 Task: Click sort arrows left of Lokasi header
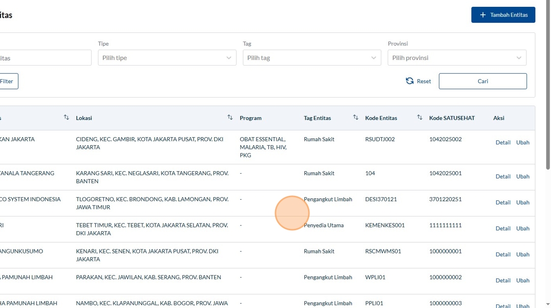[x=66, y=118]
